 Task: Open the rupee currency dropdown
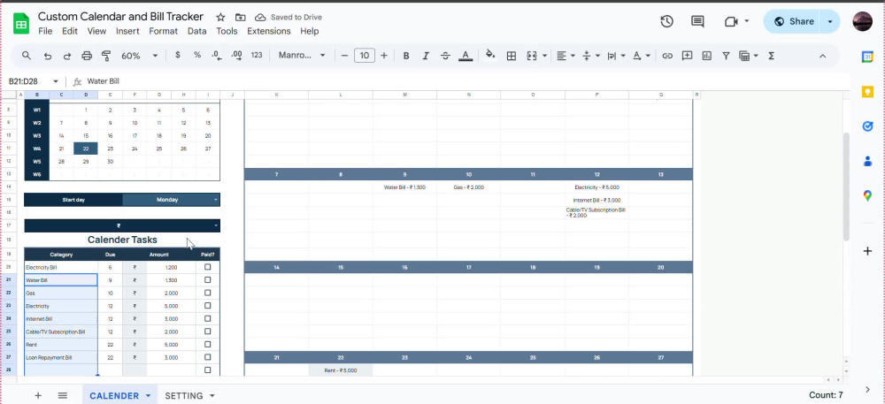tap(216, 226)
